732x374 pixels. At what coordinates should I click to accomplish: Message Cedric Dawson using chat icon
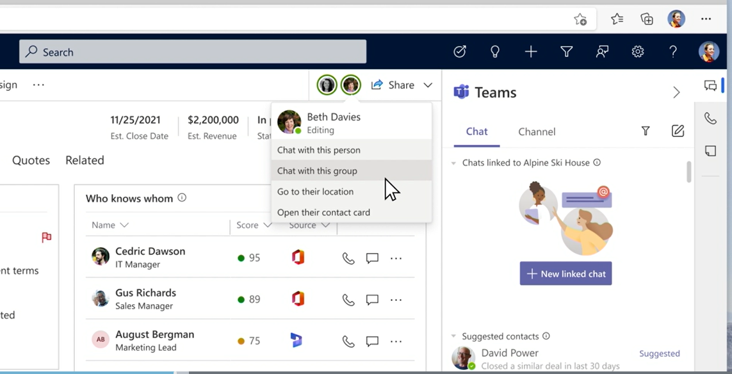pos(372,258)
